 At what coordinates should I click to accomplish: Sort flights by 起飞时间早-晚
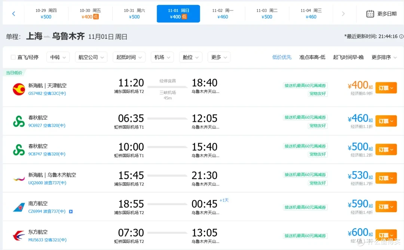(348, 57)
